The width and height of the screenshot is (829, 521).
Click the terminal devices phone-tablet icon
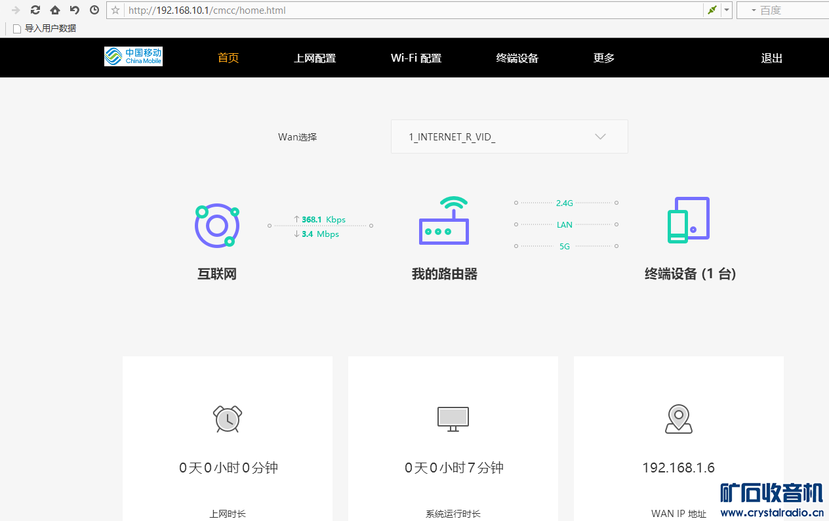tap(689, 220)
